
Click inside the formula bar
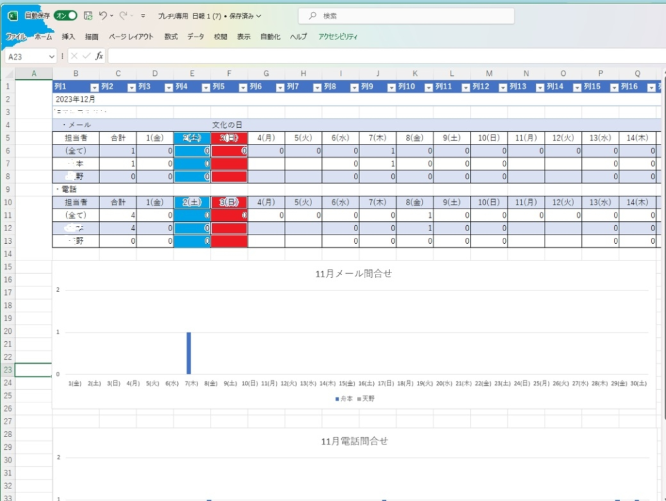click(387, 56)
